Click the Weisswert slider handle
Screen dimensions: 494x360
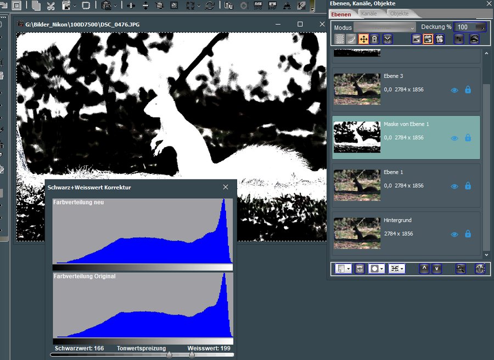192,355
